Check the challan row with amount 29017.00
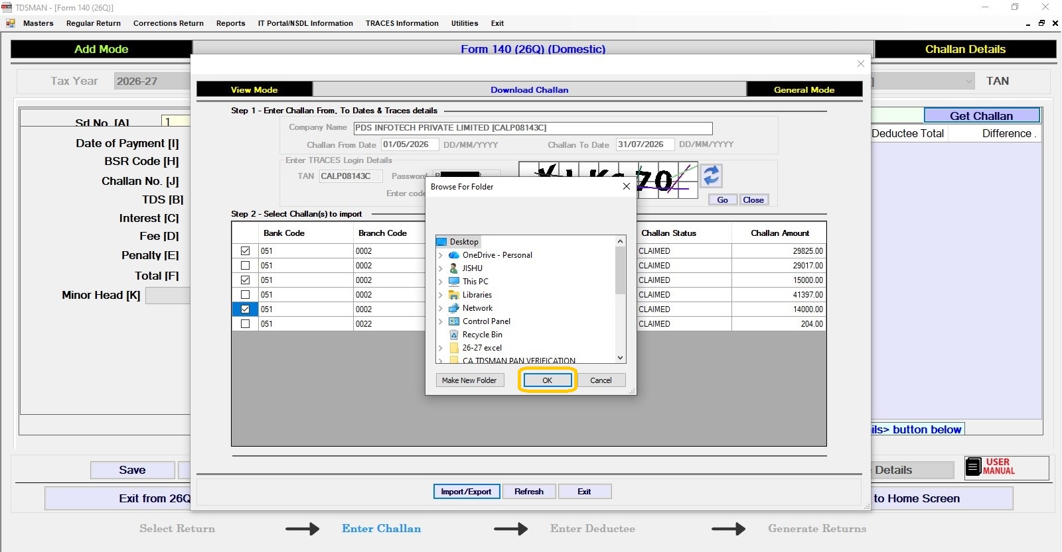1062x552 pixels. click(x=245, y=266)
